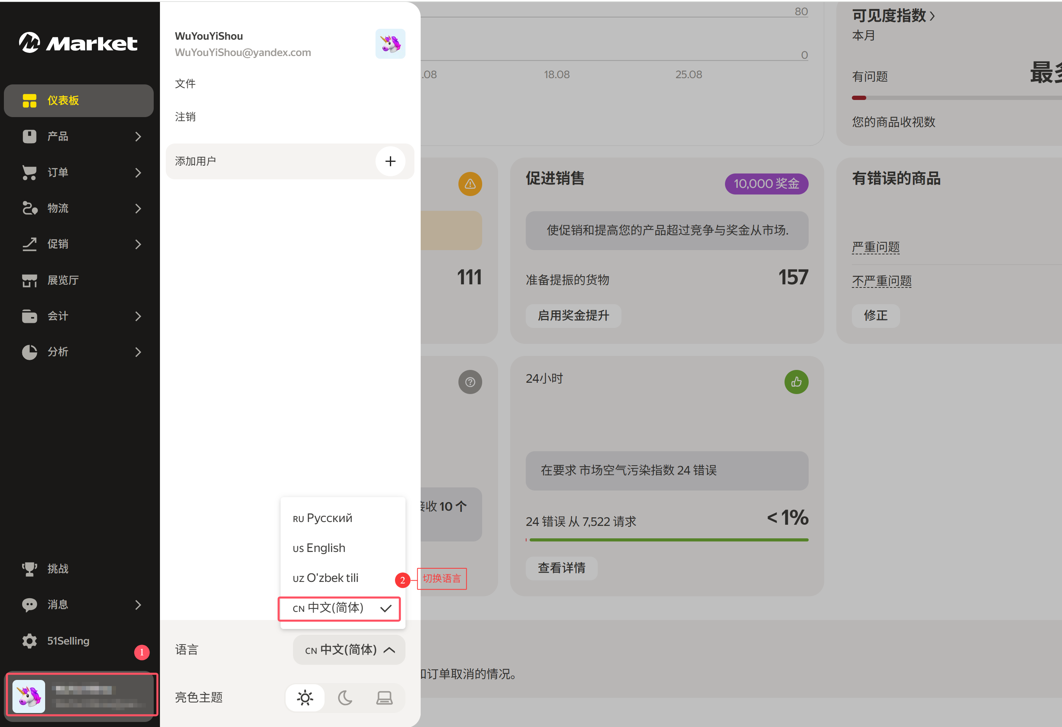Click the green thumbs-up icon
Screen dimensions: 1062x727
[x=796, y=382]
